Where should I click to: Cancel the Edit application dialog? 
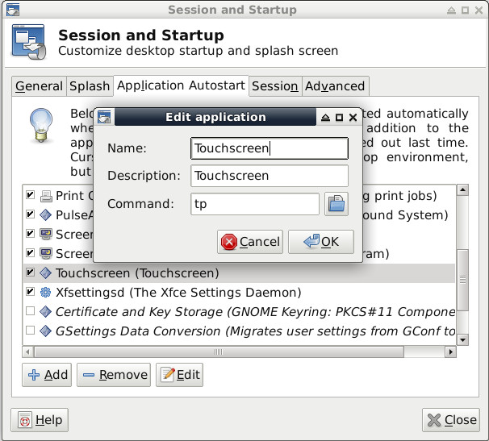(x=250, y=241)
